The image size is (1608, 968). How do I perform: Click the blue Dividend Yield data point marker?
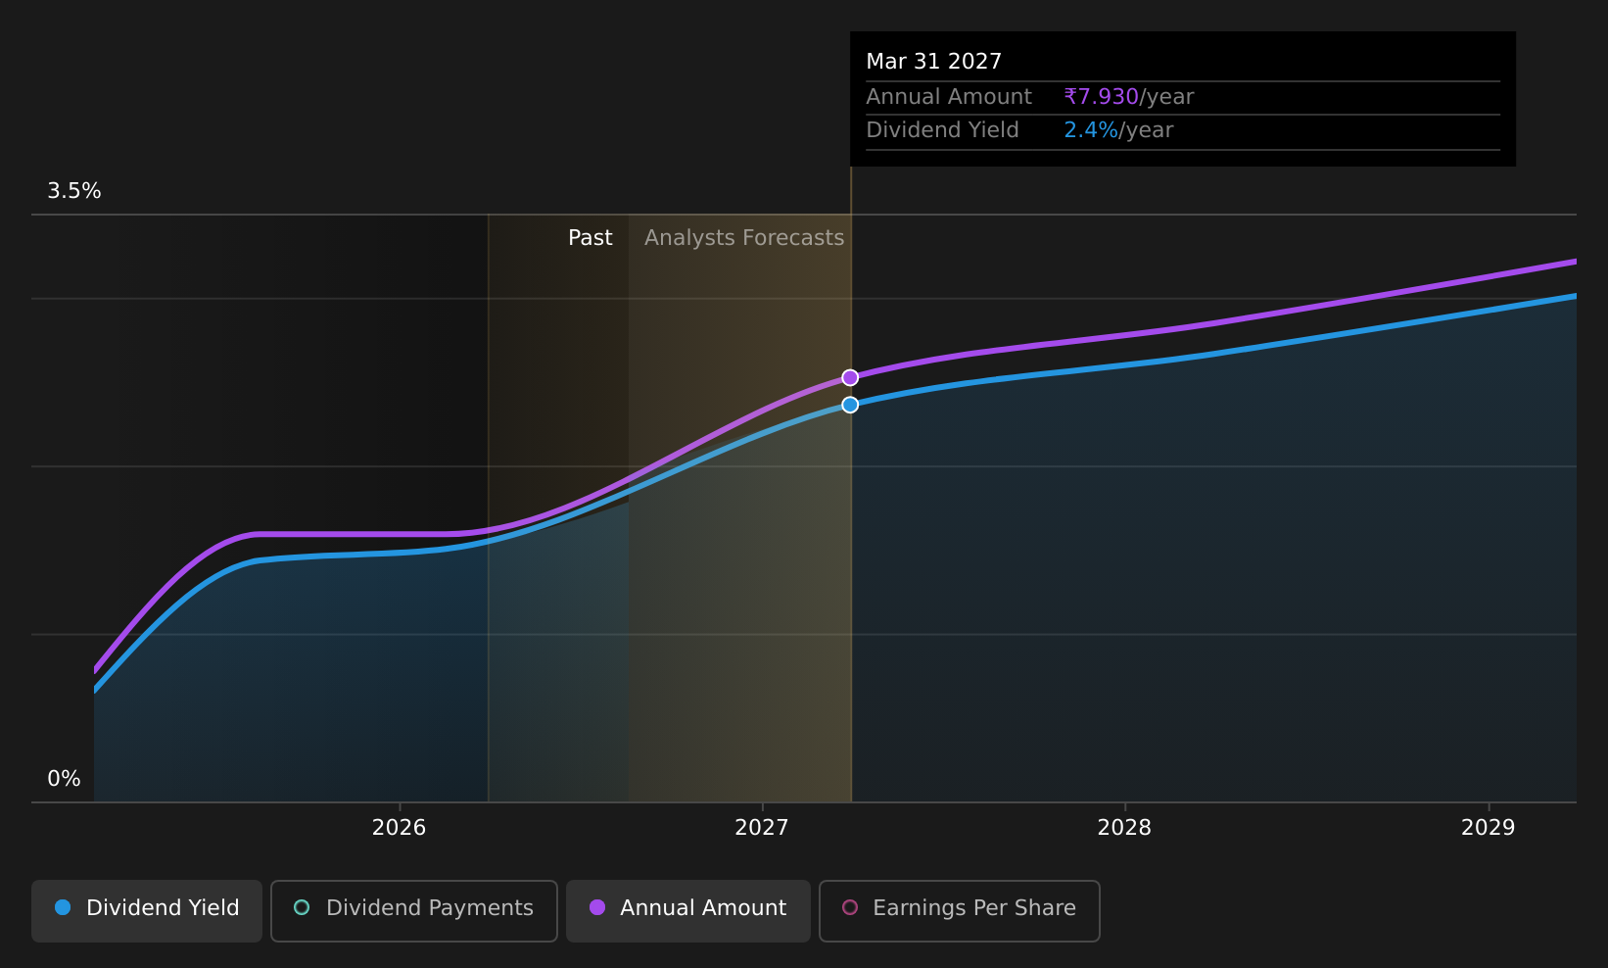pyautogui.click(x=850, y=405)
